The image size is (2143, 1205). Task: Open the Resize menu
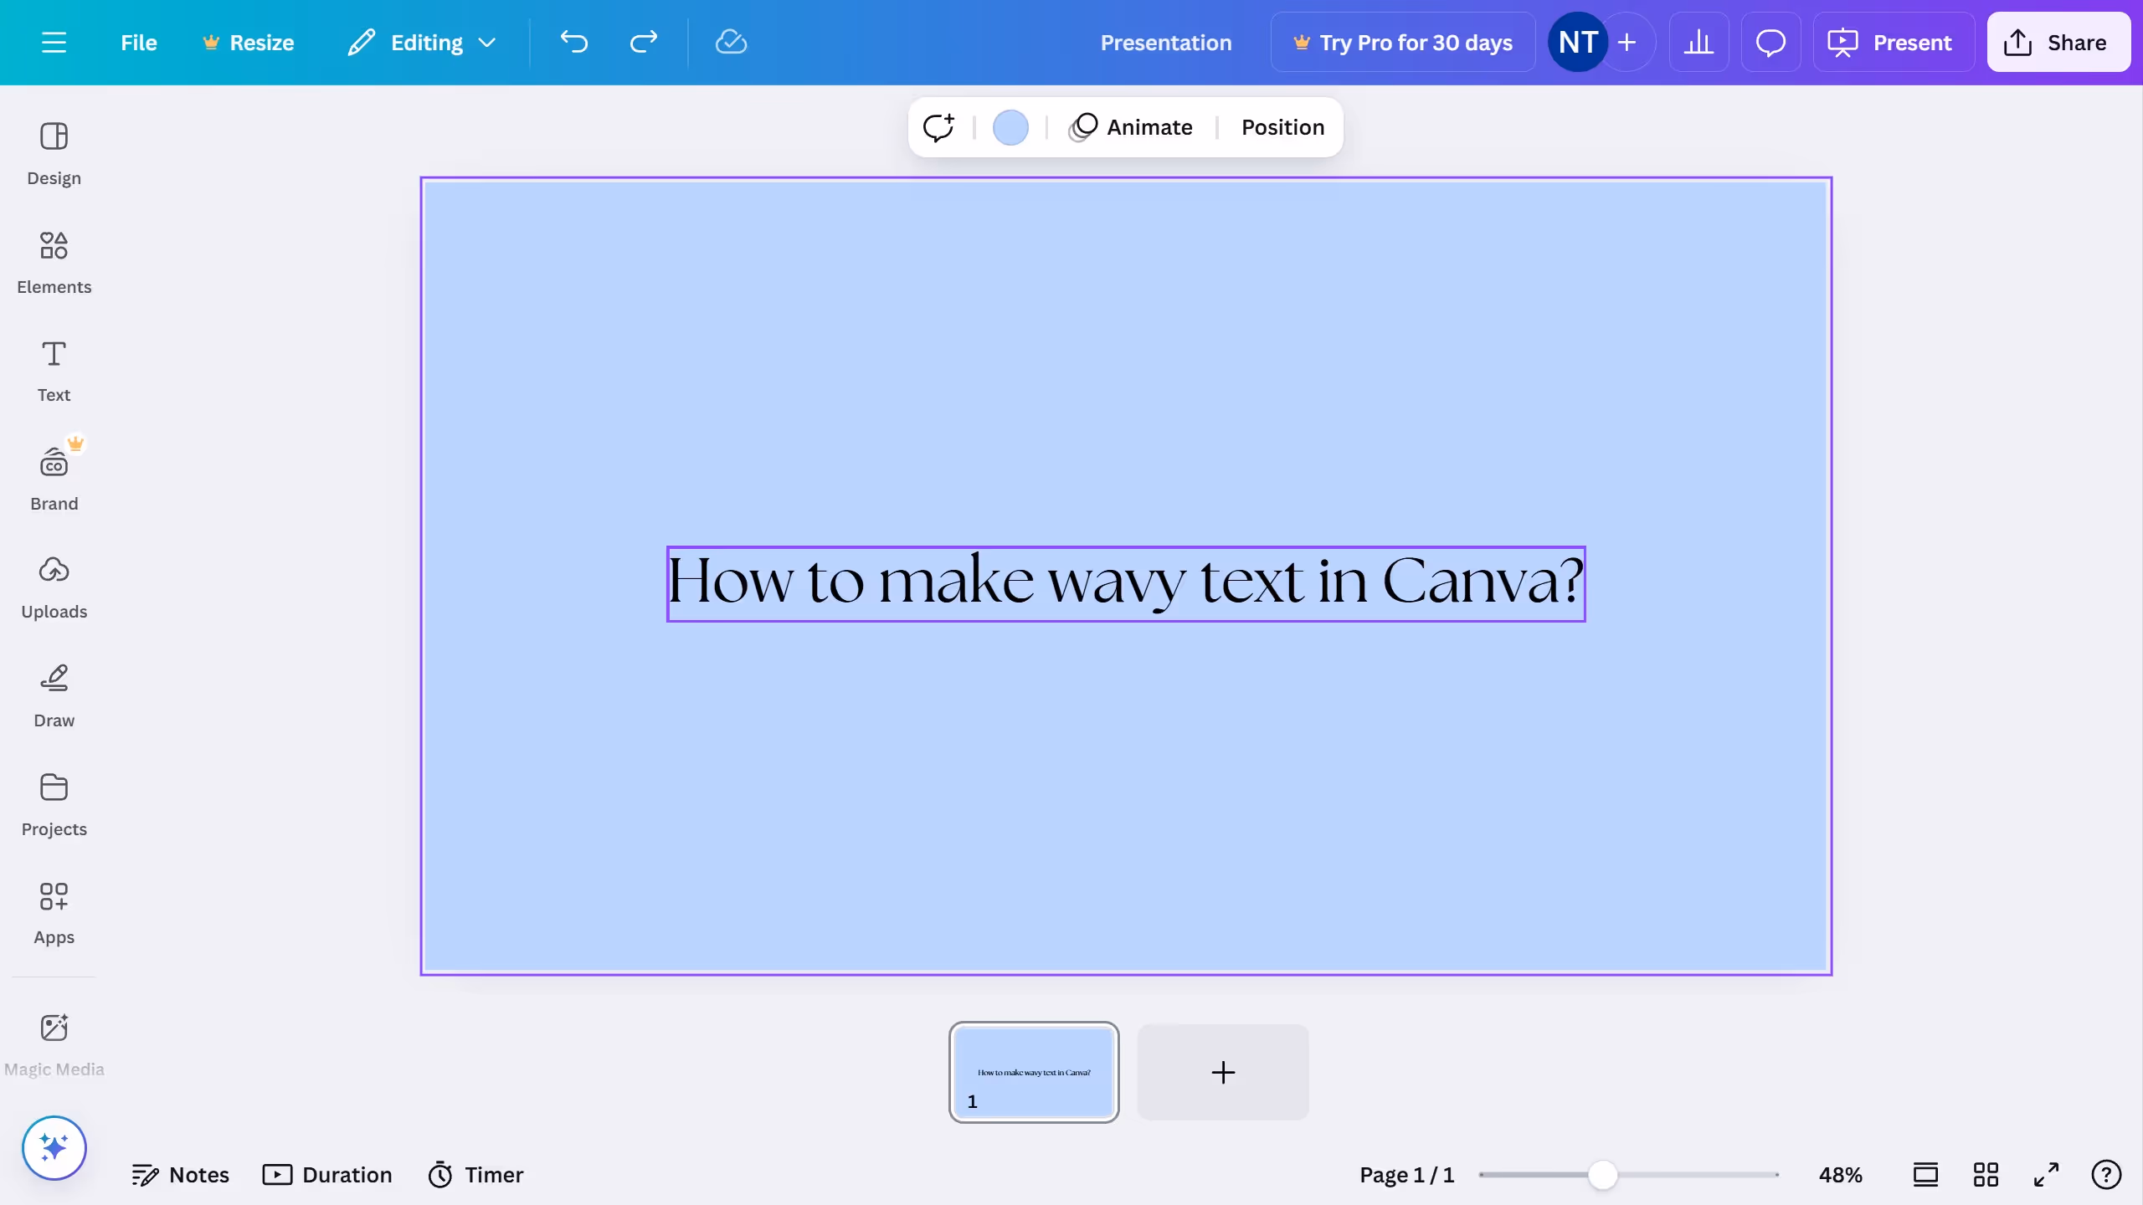[x=249, y=42]
